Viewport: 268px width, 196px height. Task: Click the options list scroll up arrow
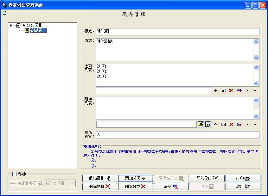[x=256, y=67]
